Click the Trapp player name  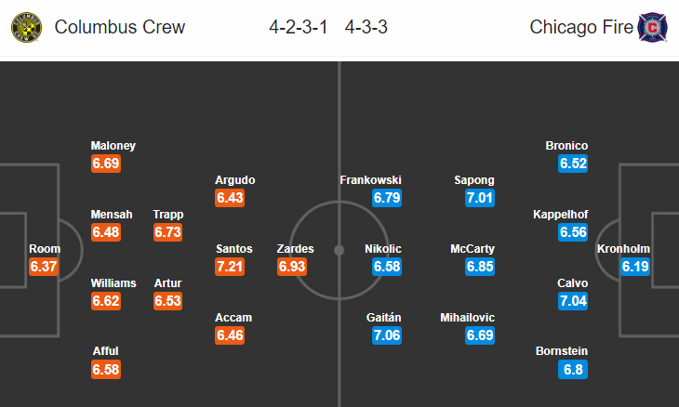coord(168,215)
